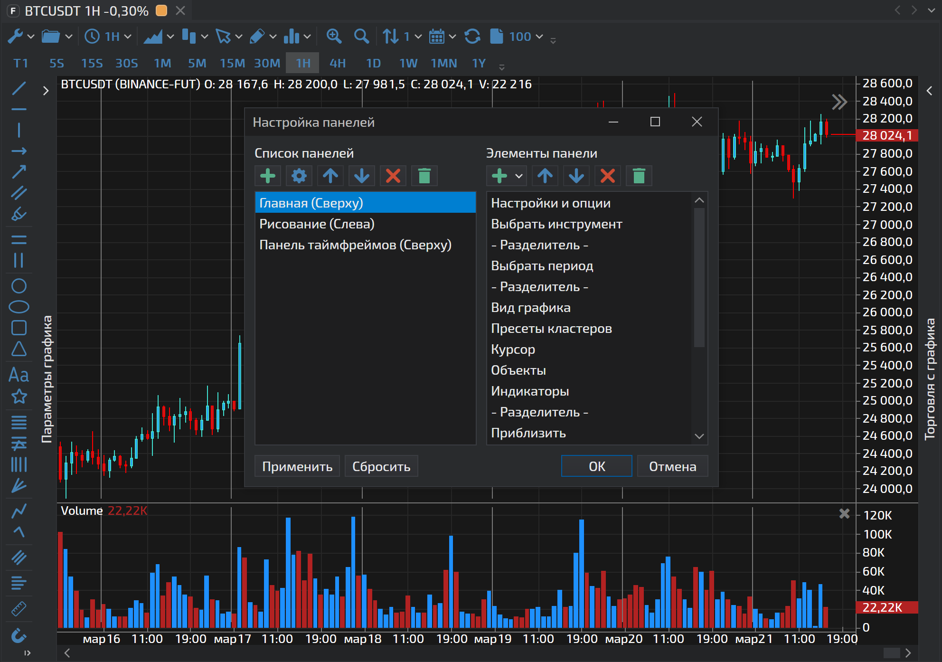
Task: Switch to the 4H timeframe tab
Action: (338, 63)
